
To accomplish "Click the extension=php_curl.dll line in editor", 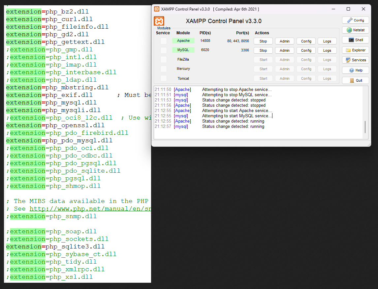I will [x=49, y=19].
